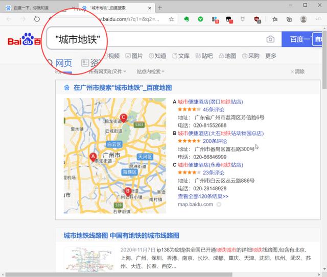Click the 天河区 label on the map

pyautogui.click(x=145, y=157)
